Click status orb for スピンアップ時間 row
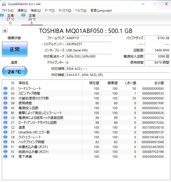This screenshot has width=171, height=182. [5, 94]
